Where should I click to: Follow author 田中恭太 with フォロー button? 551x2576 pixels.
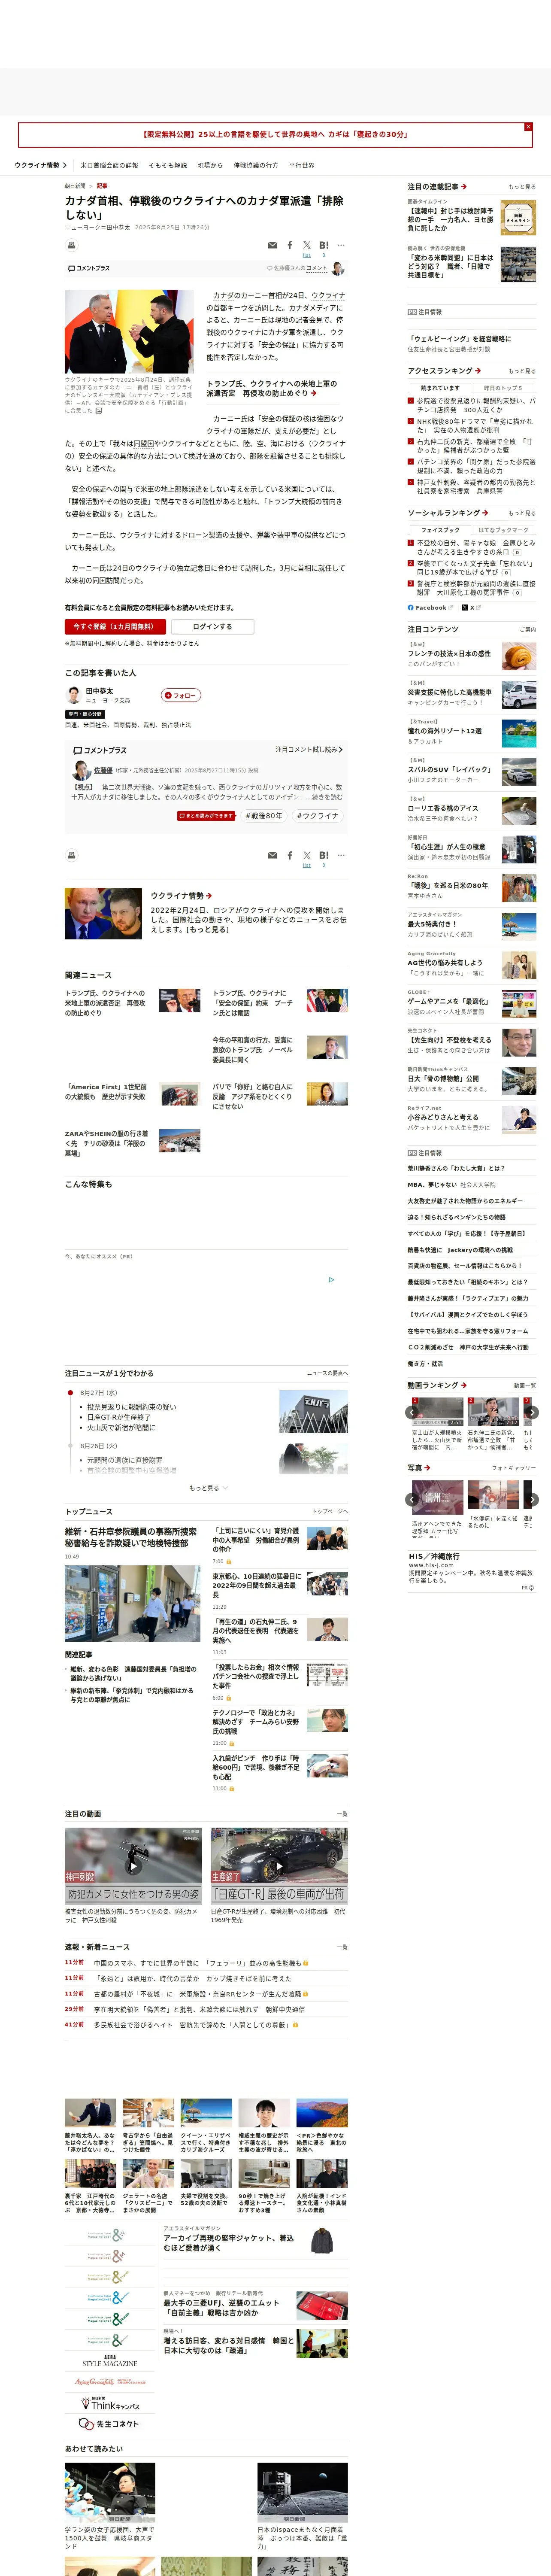click(x=181, y=695)
